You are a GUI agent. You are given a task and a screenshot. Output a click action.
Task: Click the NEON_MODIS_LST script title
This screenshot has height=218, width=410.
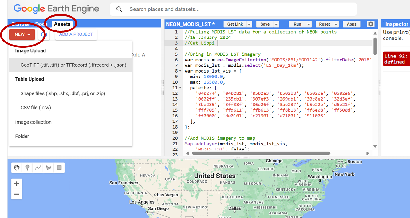(x=191, y=24)
